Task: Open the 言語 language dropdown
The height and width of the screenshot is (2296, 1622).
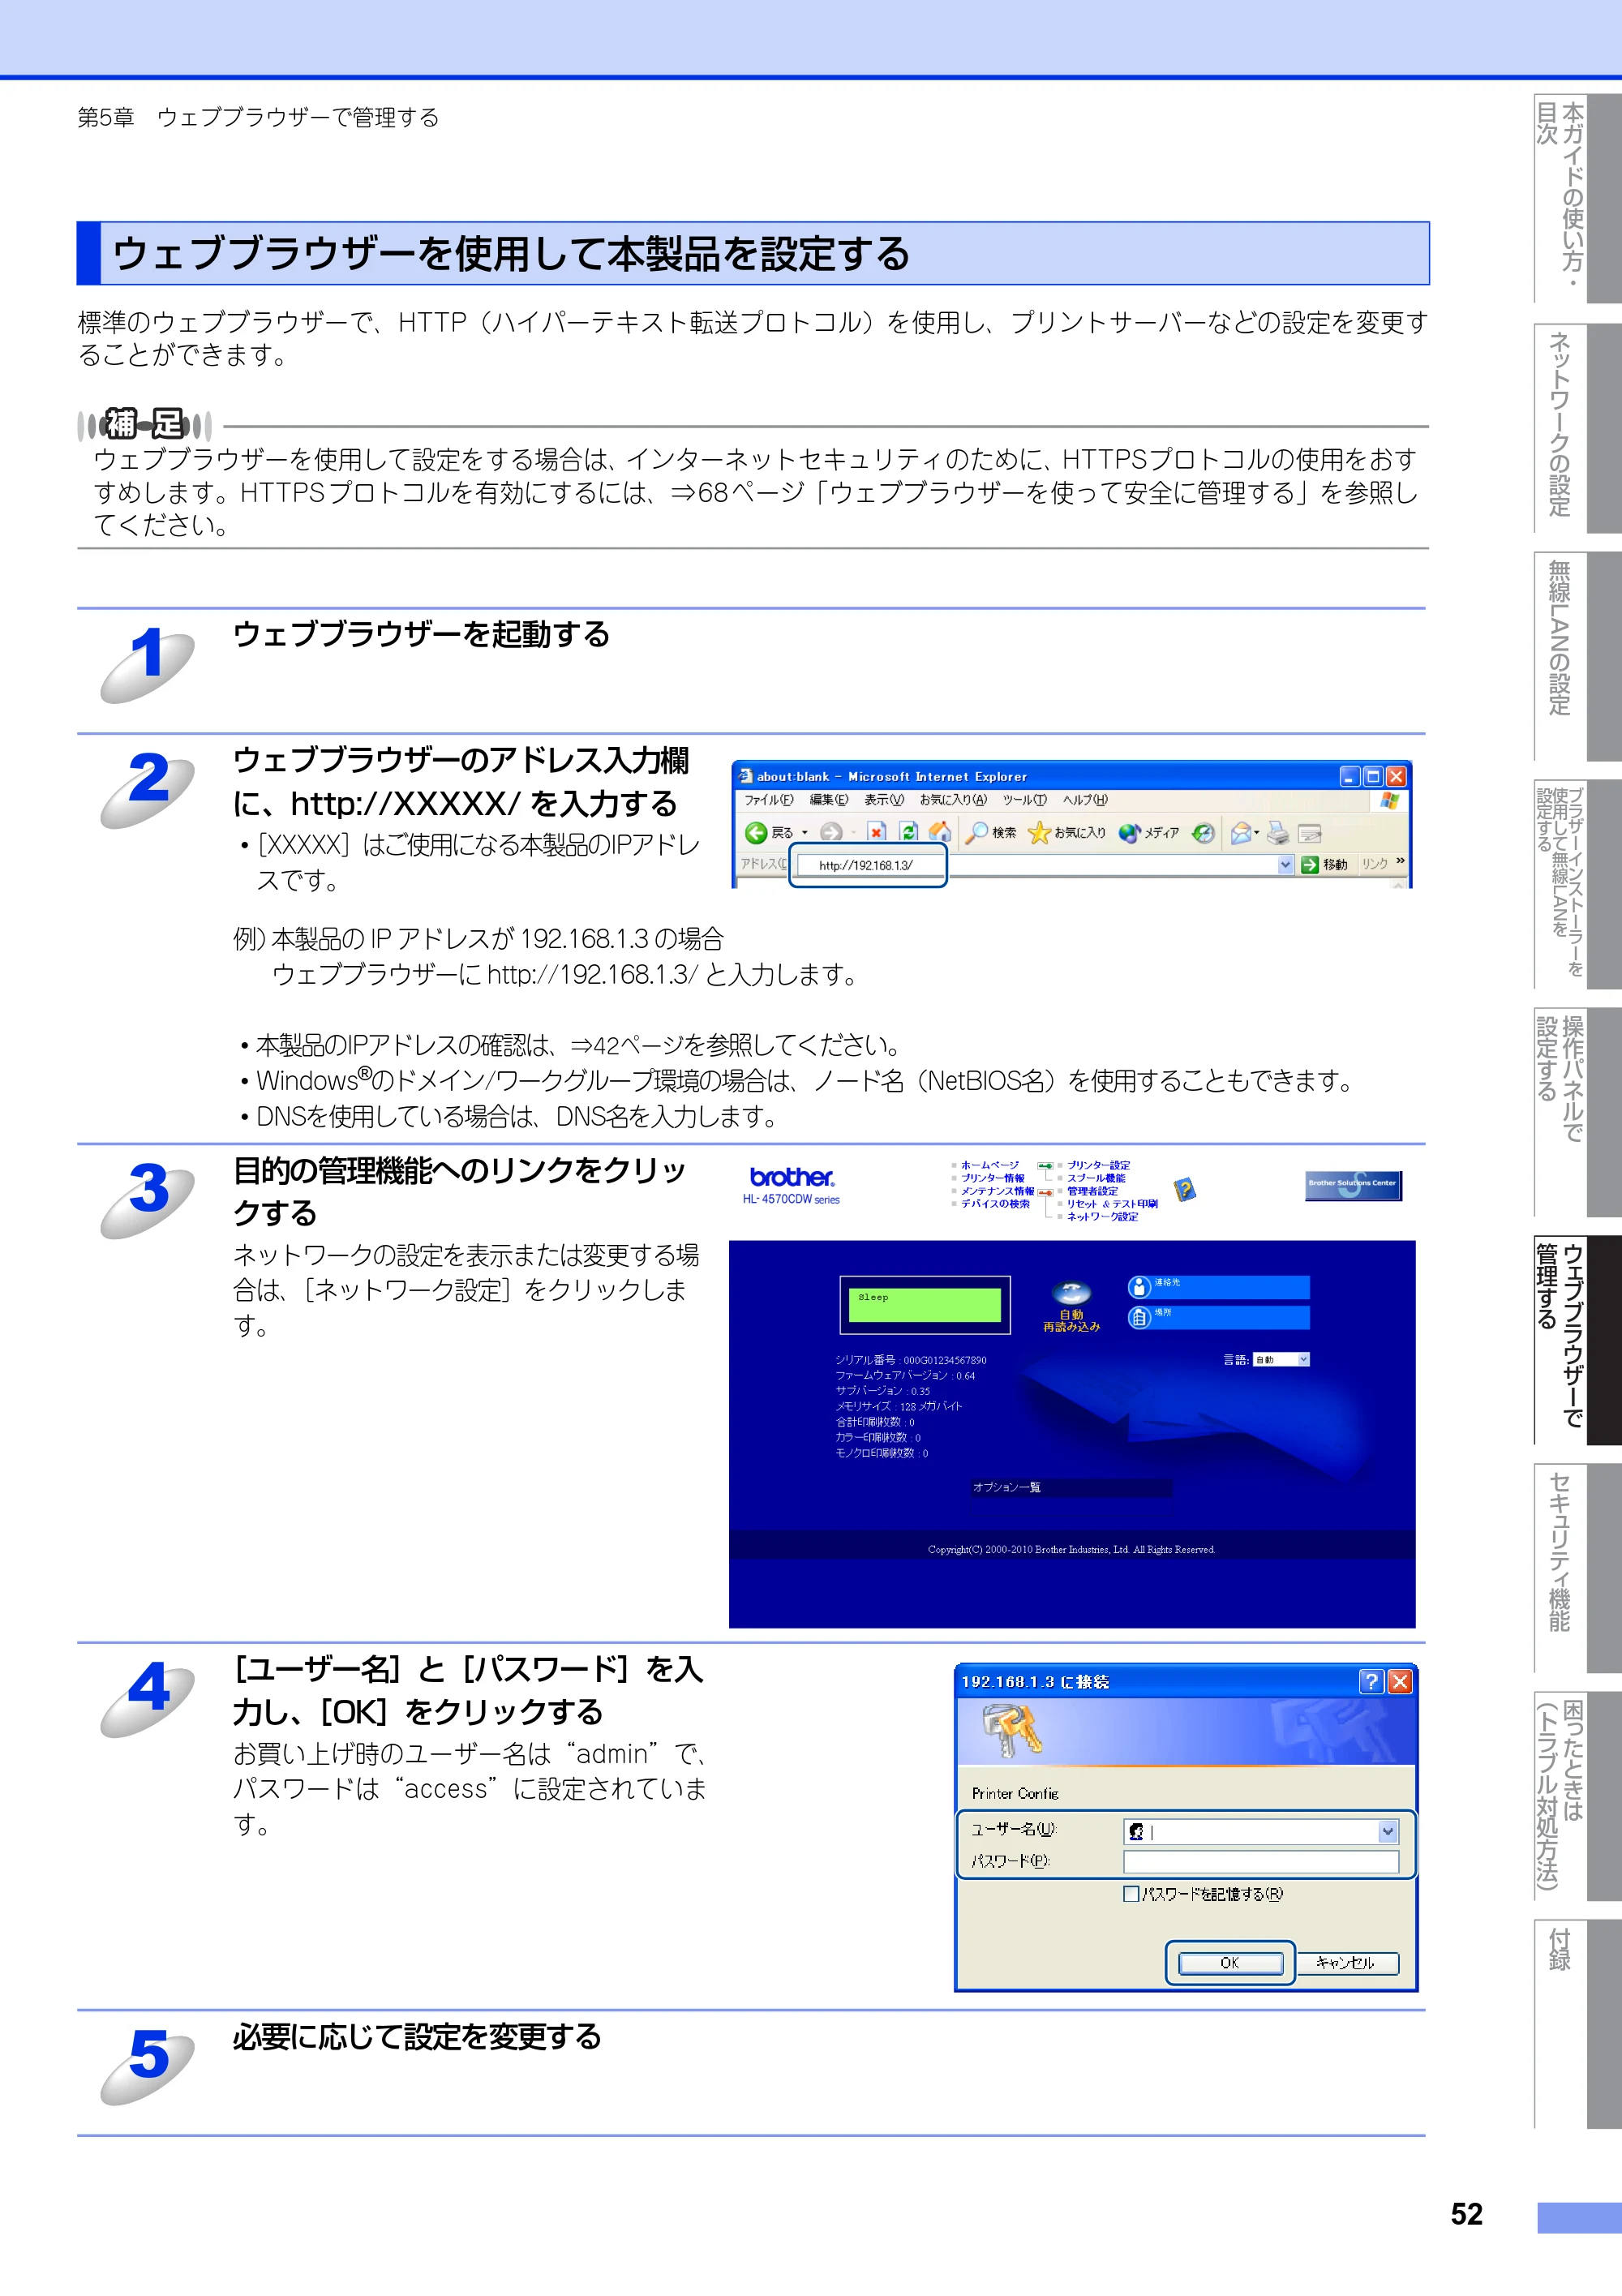Action: click(1281, 1360)
